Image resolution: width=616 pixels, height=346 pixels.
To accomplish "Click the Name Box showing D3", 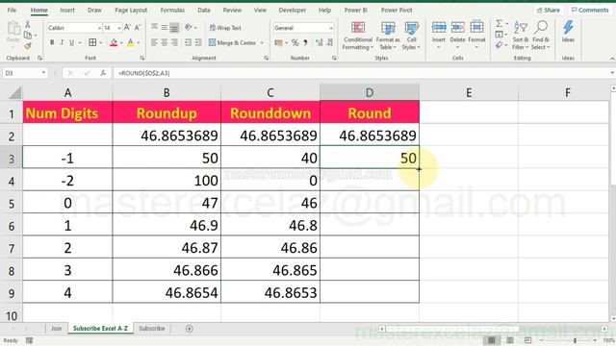I will click(x=24, y=73).
